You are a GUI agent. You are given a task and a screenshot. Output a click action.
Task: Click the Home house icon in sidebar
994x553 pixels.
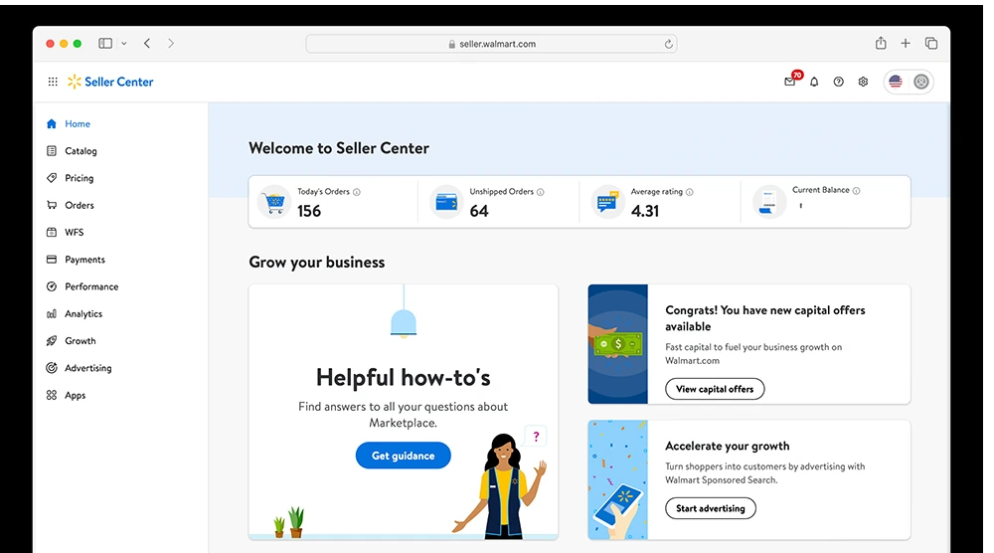(x=52, y=123)
